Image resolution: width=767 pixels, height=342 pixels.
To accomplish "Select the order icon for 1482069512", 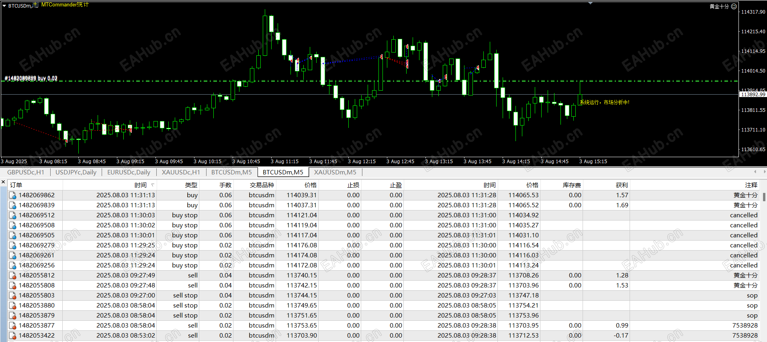I will [x=12, y=215].
